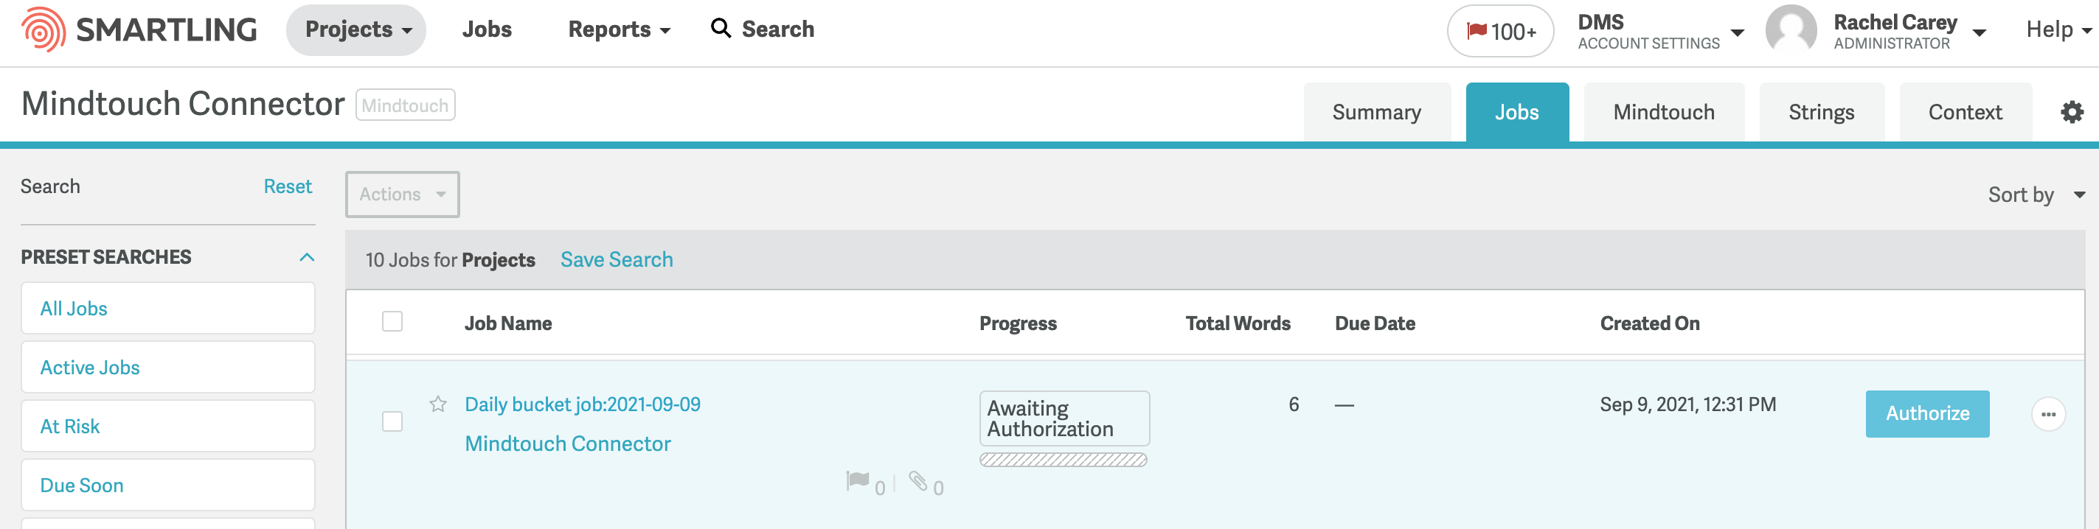The width and height of the screenshot is (2099, 529).
Task: Click the Created On column header
Action: [1649, 323]
